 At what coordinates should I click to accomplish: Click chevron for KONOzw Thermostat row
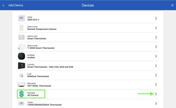[156, 75]
